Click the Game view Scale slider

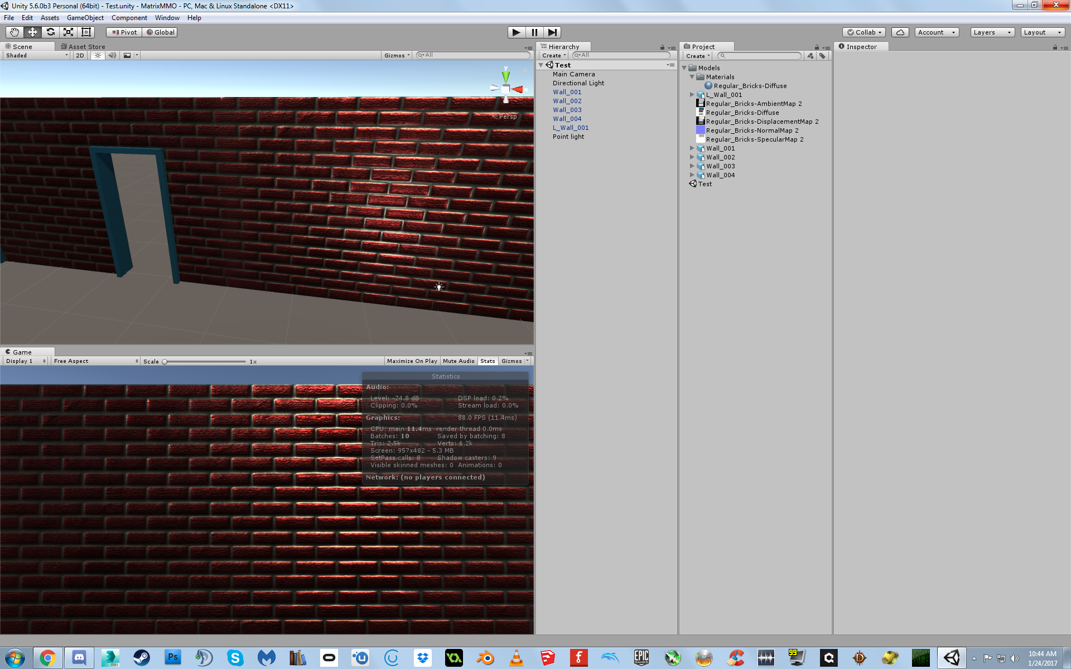click(x=205, y=361)
